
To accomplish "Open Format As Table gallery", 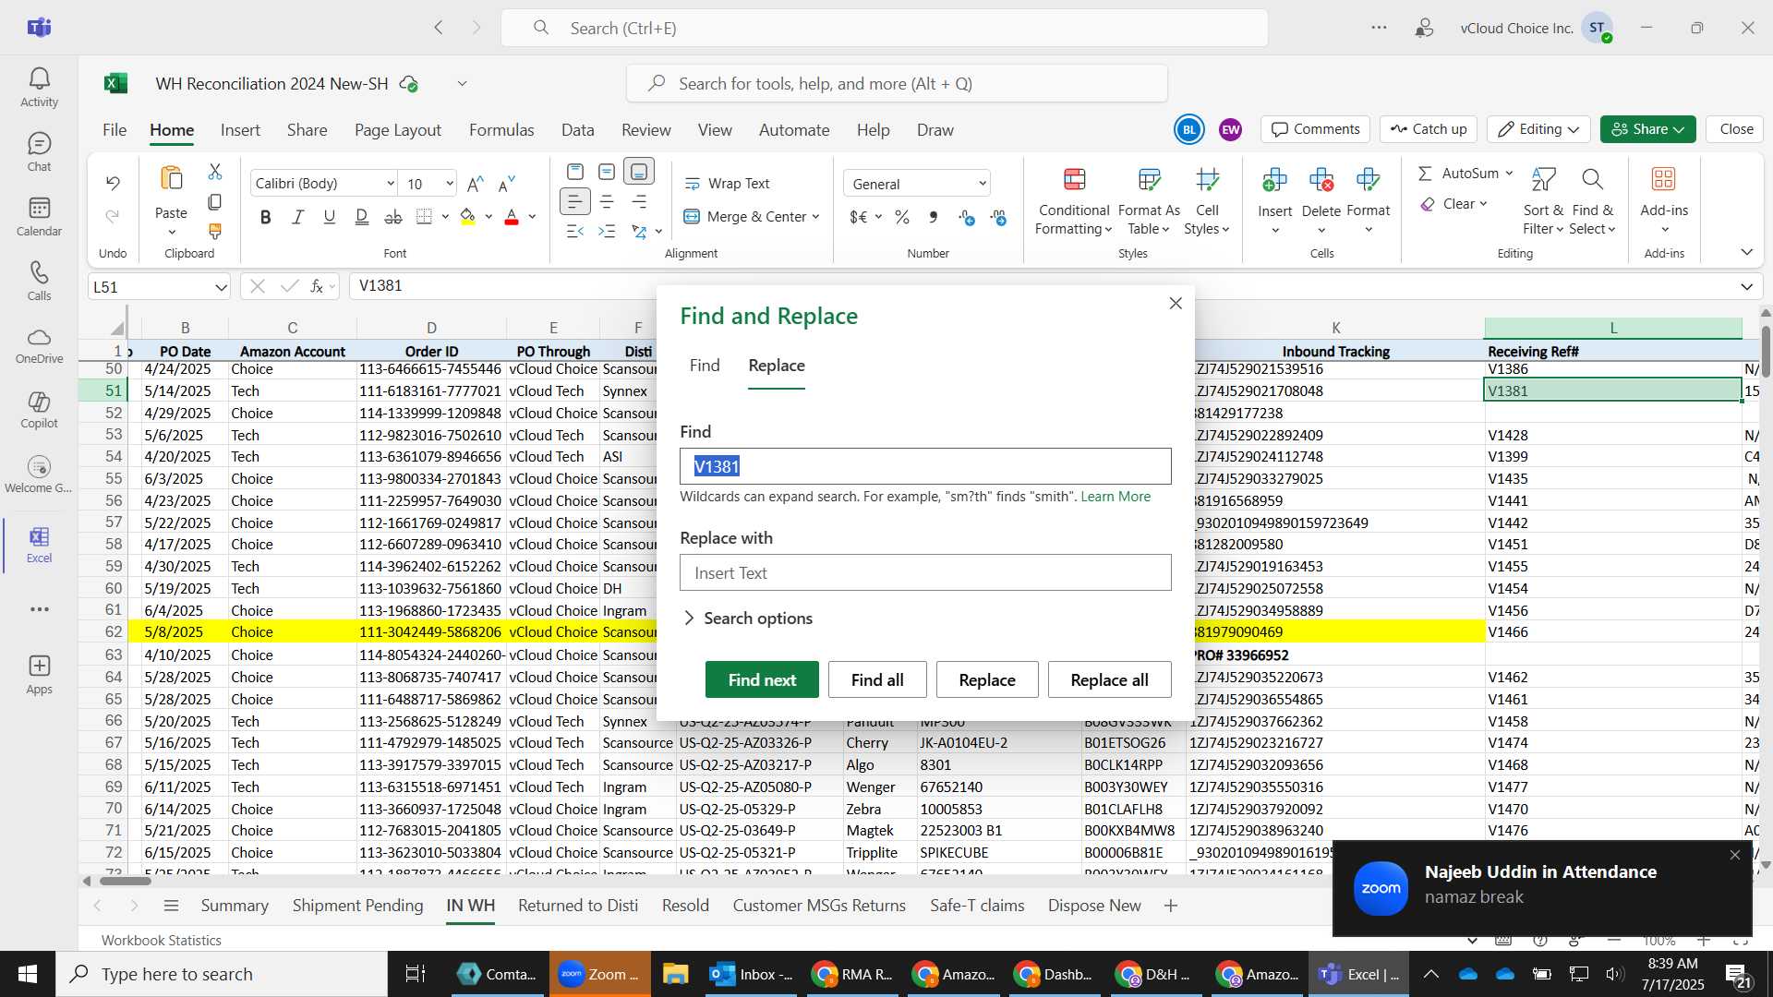I will point(1149,201).
